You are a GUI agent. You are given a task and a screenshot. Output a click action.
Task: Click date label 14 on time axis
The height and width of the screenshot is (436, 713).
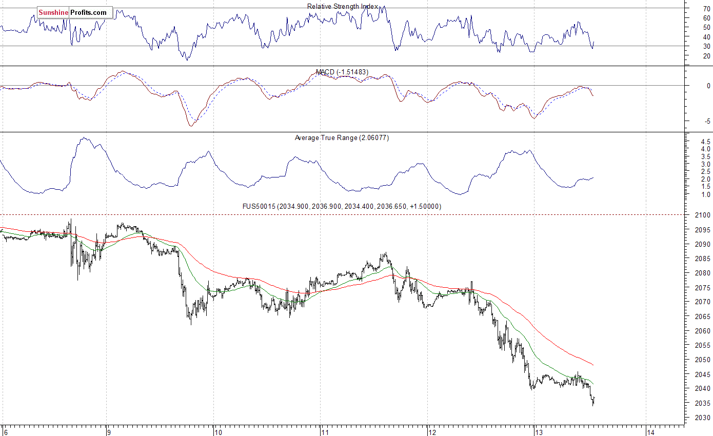click(651, 432)
